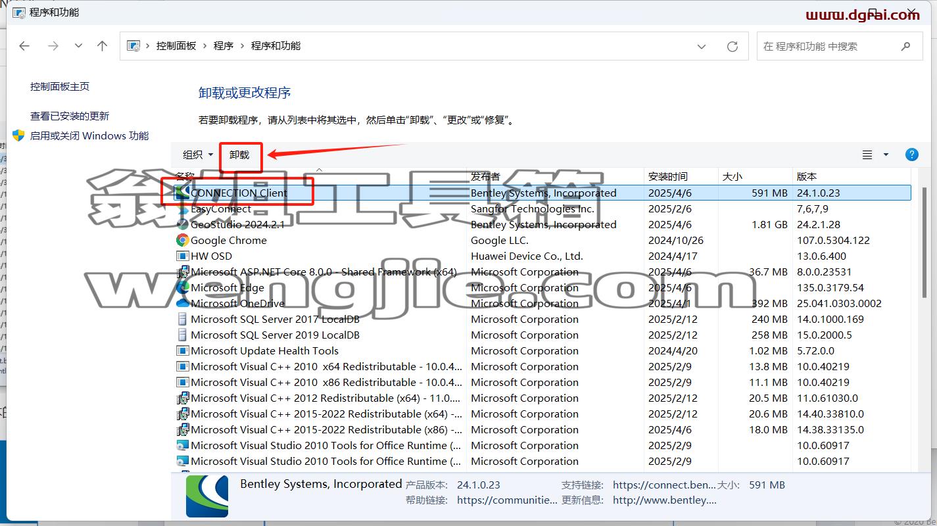Open the blue help icon

(912, 155)
